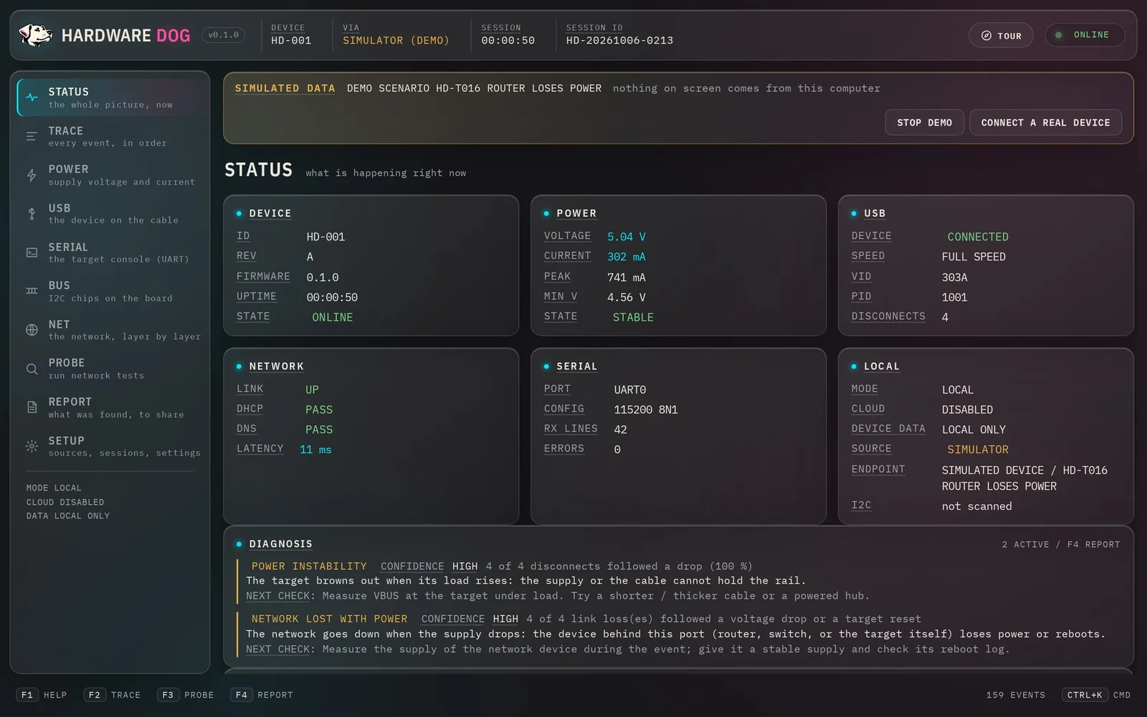Click the DHCP PASS value
The height and width of the screenshot is (717, 1147).
319,409
